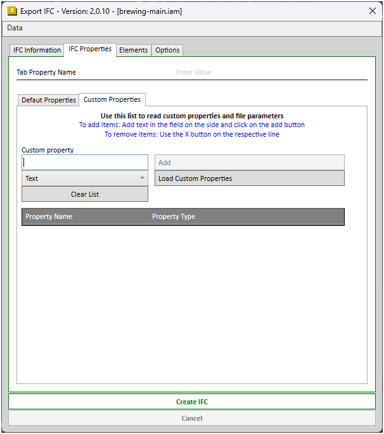Select the IFC Properties tab
384x434 pixels.
(x=90, y=49)
